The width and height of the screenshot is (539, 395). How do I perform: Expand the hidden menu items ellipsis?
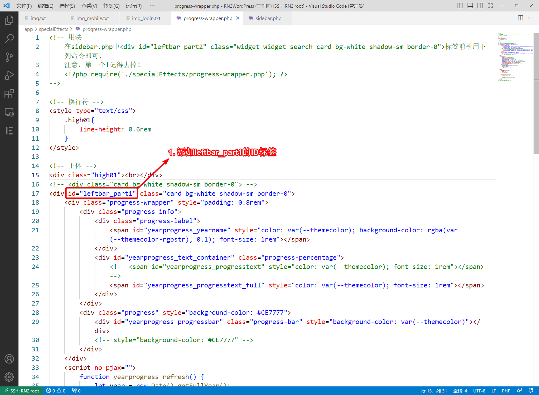(152, 6)
